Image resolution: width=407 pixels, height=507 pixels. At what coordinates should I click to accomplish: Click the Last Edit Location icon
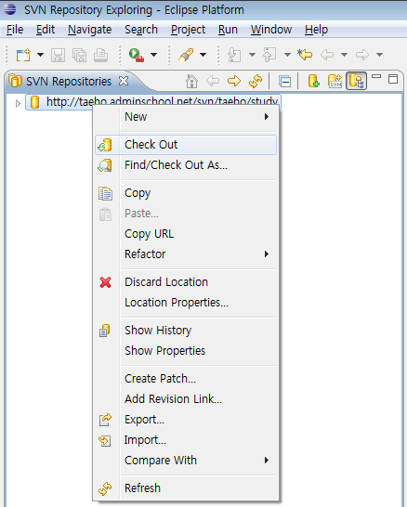coord(305,55)
